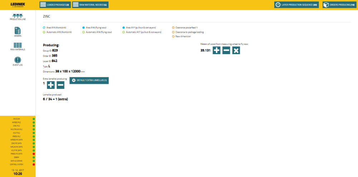Image resolution: width=358 pixels, height=177 pixels.
Task: Toggle Area A15 (Kontizink) indicator
Action: click(44, 28)
